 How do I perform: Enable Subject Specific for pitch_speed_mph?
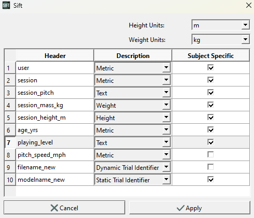(211, 155)
